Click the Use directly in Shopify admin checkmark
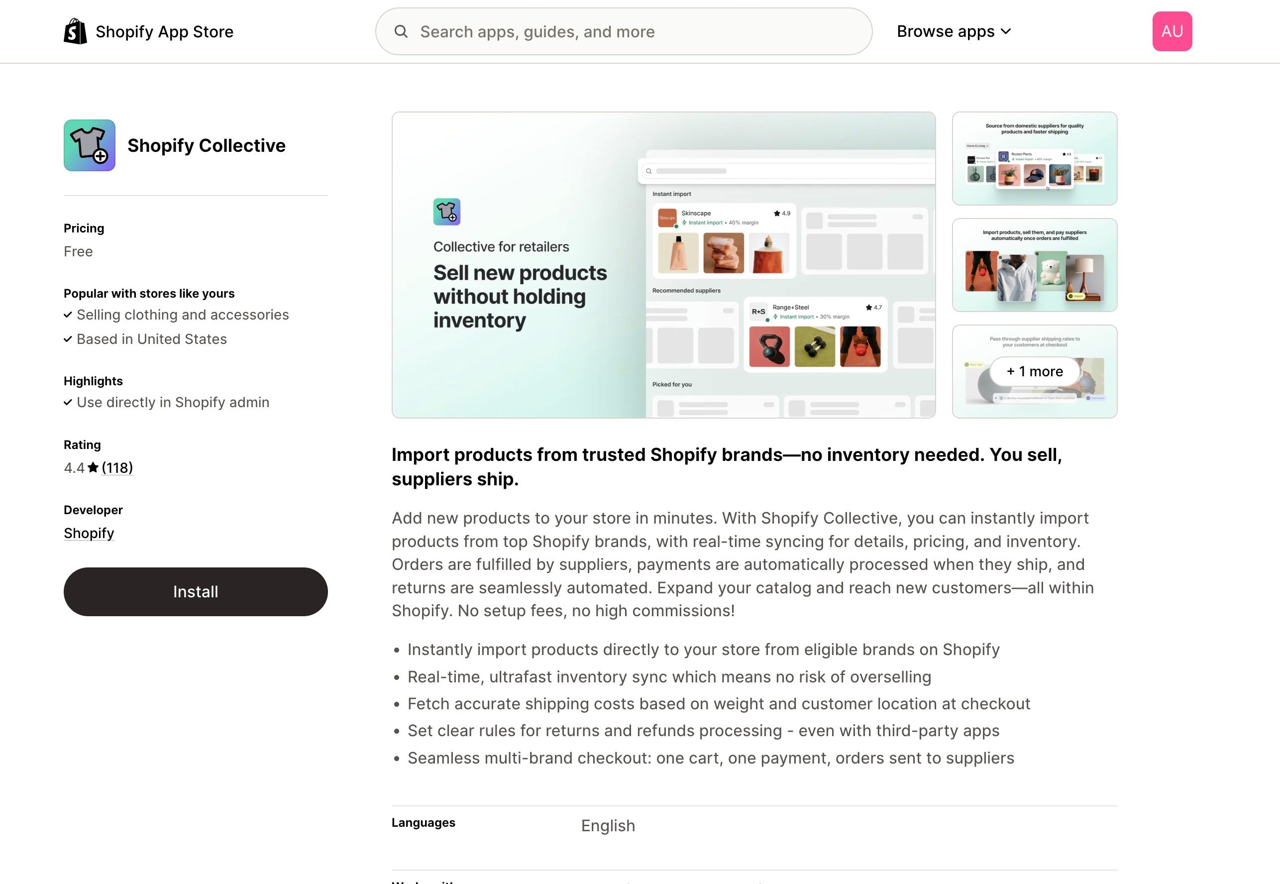1280x884 pixels. pyautogui.click(x=68, y=403)
